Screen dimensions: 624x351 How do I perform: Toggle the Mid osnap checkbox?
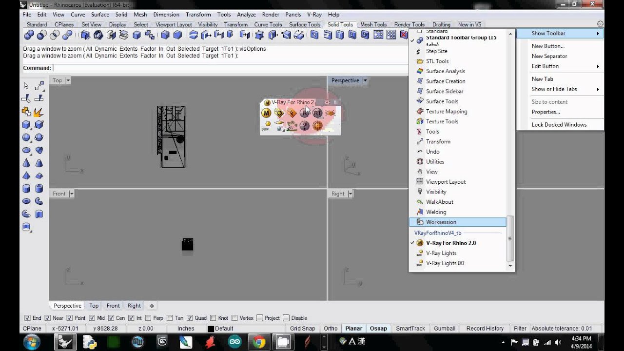92,318
